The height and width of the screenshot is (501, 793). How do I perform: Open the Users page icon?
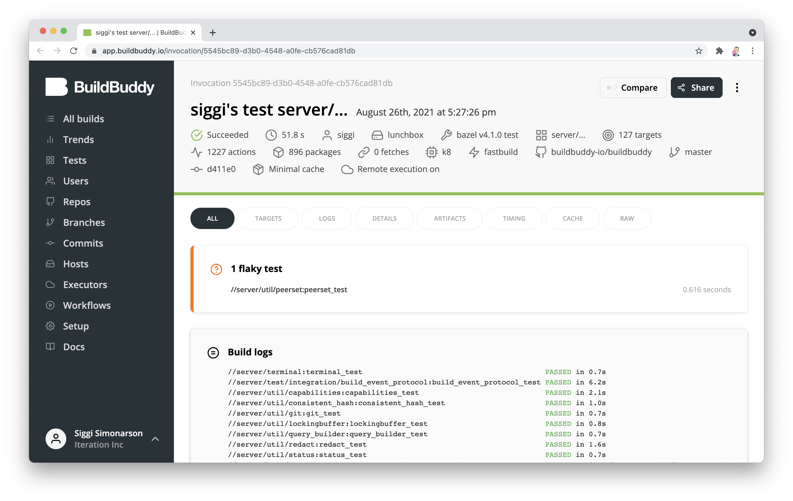coord(50,181)
